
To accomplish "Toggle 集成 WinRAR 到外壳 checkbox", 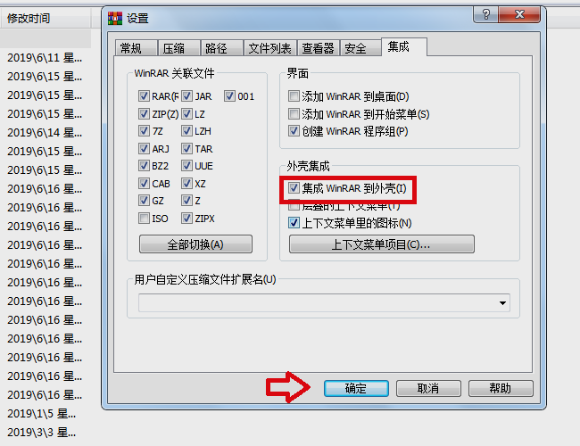I will pyautogui.click(x=294, y=188).
